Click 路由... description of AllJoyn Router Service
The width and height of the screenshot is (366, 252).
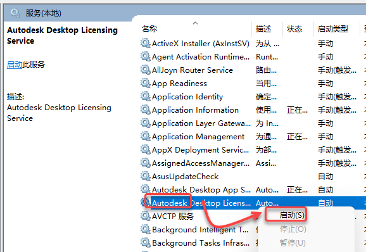pyautogui.click(x=266, y=70)
